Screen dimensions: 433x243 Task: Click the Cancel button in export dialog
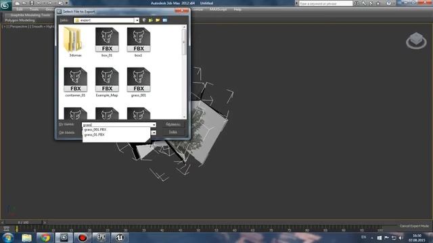pos(173,132)
